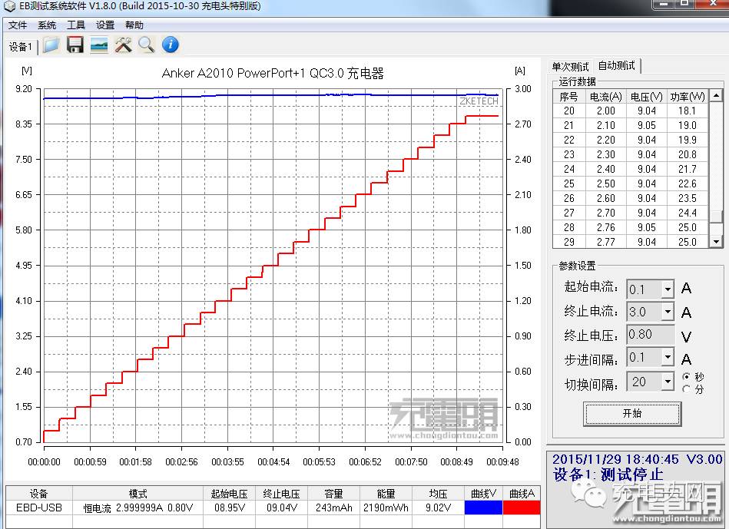Open the 工具 menu
Screen dimensions: 729x529
click(76, 25)
